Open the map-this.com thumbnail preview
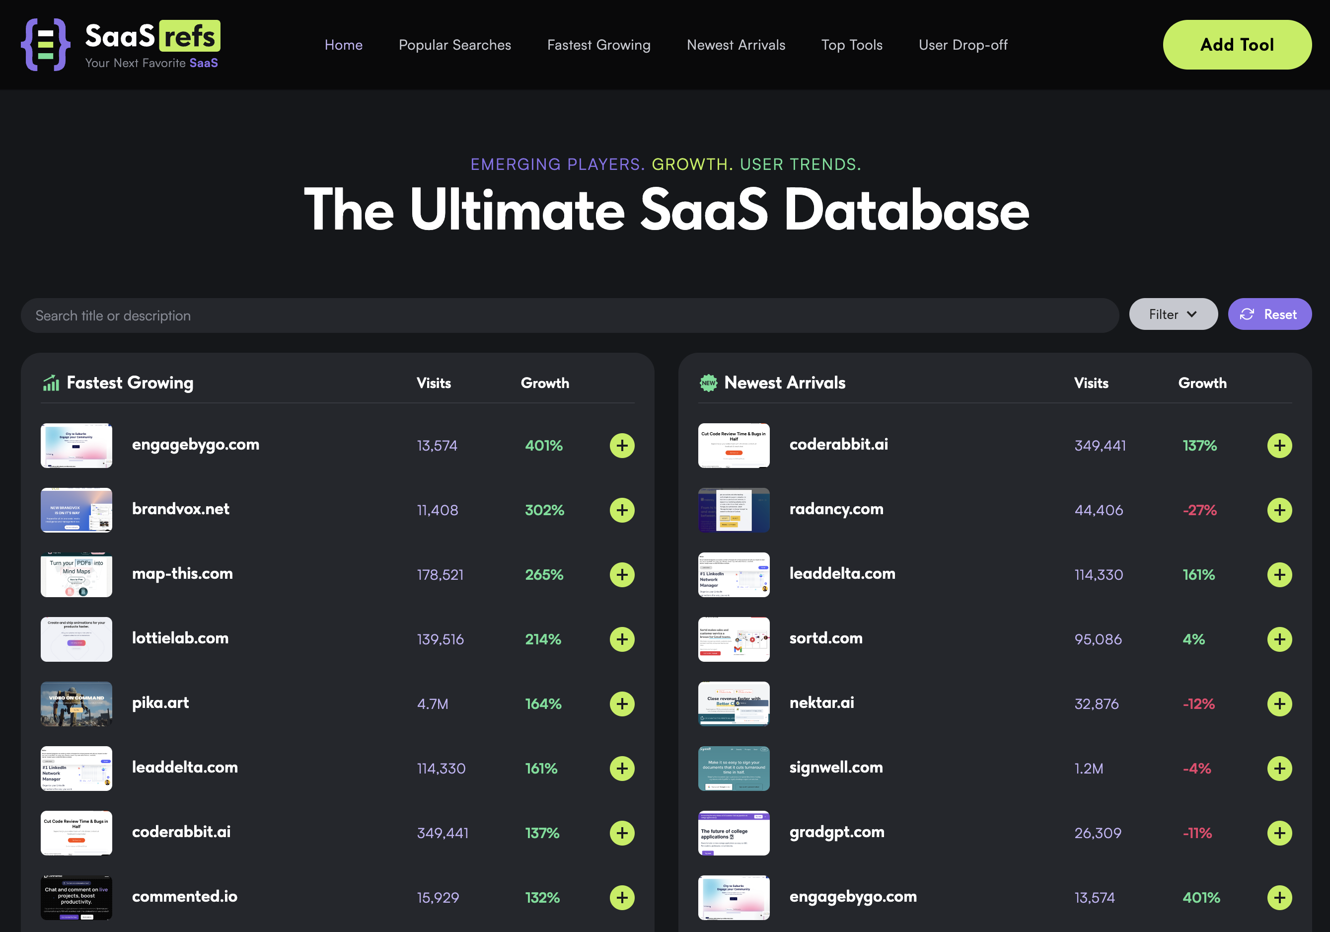1330x932 pixels. pyautogui.click(x=76, y=575)
